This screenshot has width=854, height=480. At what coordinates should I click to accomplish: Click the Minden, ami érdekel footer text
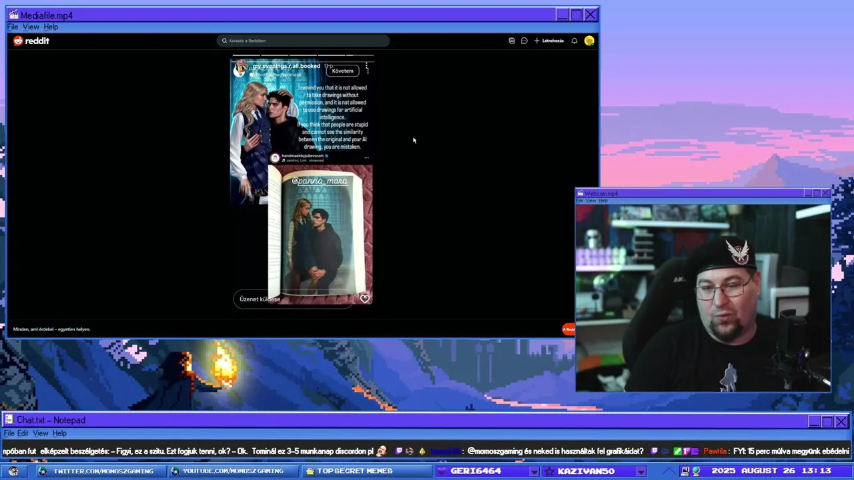coord(51,329)
